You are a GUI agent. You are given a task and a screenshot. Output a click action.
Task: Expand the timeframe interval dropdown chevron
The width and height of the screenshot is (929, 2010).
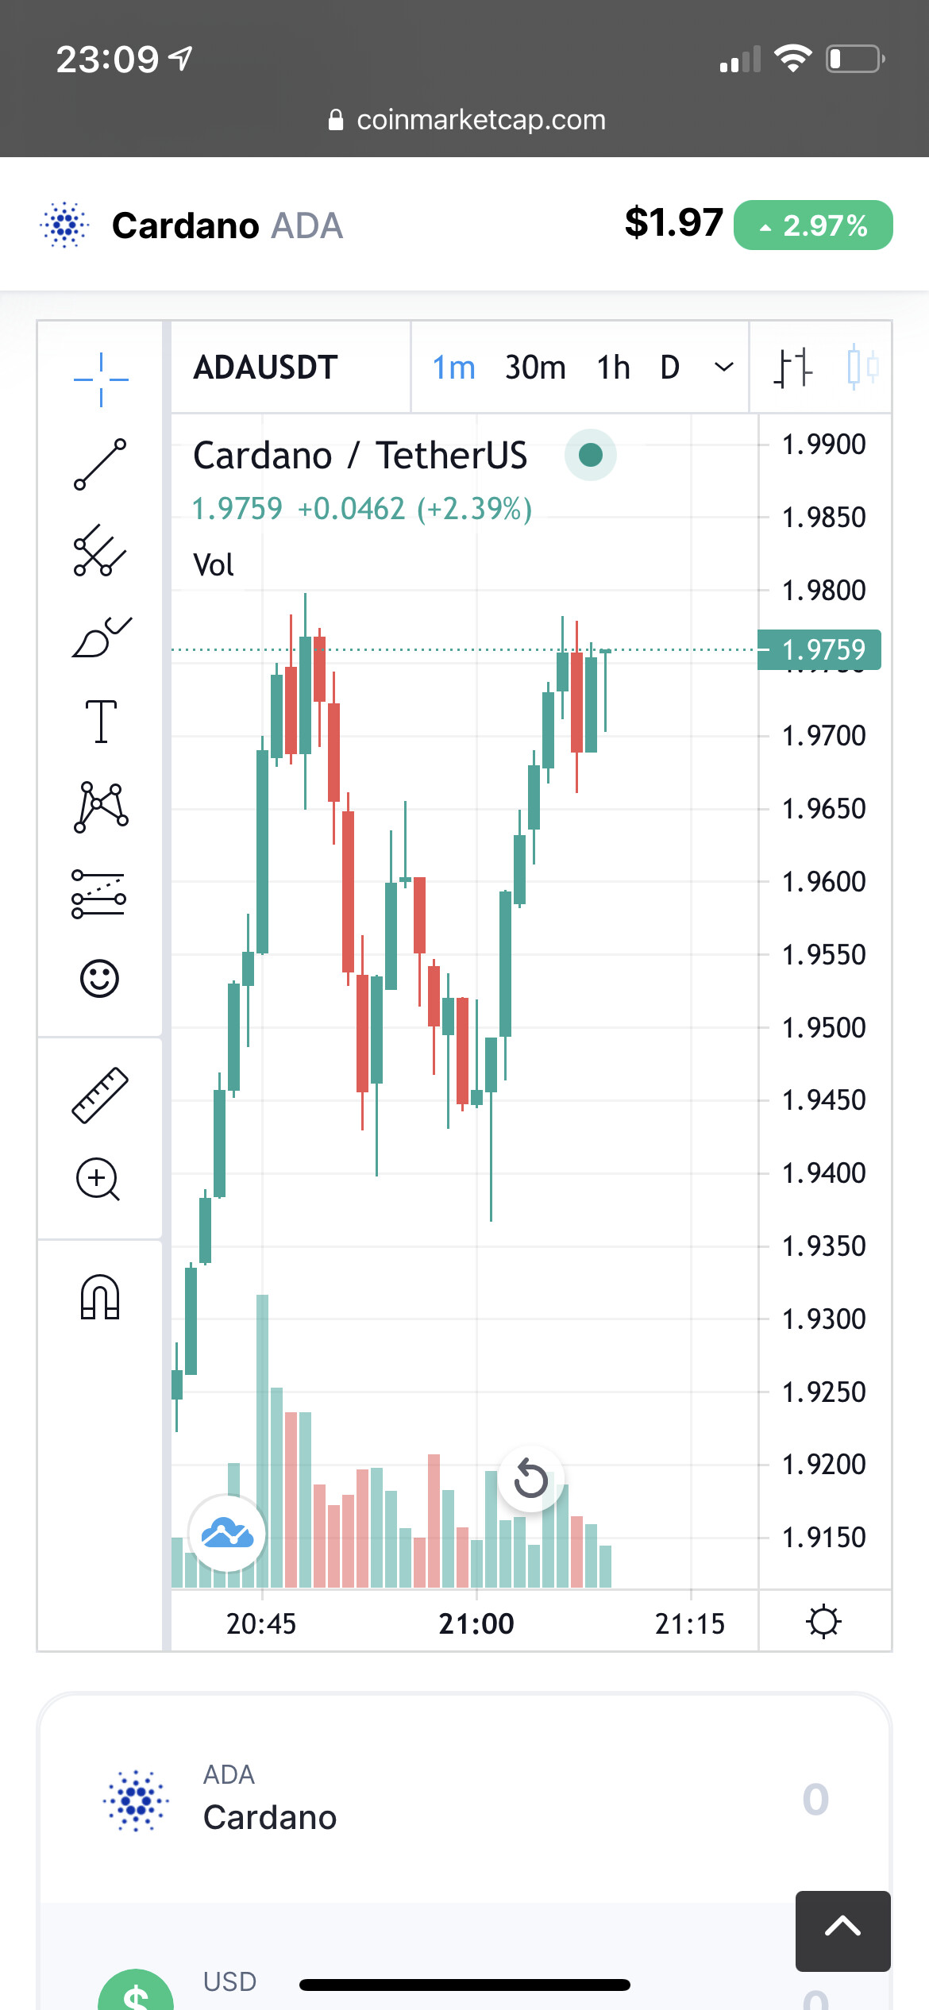point(723,367)
